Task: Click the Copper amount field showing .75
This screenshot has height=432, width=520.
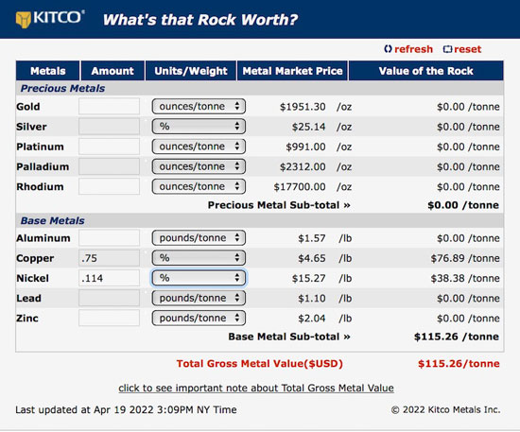Action: 109,258
